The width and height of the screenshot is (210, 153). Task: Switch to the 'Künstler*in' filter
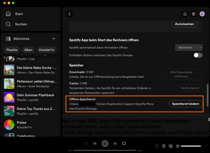(x=46, y=50)
